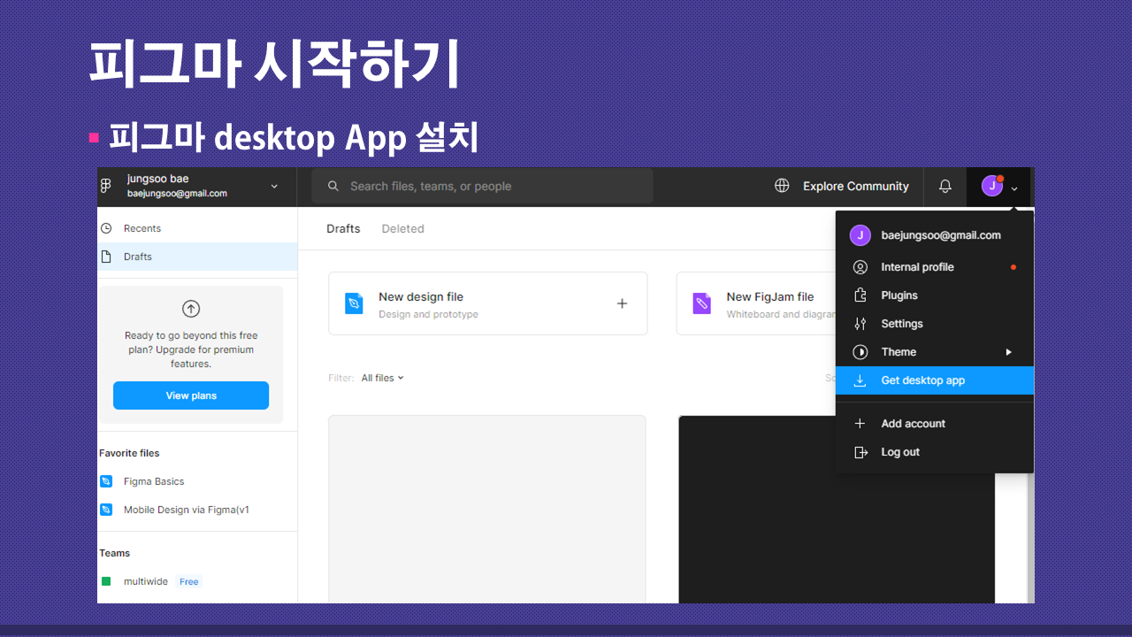1132x637 pixels.
Task: Open Internal profile menu item
Action: click(x=935, y=267)
